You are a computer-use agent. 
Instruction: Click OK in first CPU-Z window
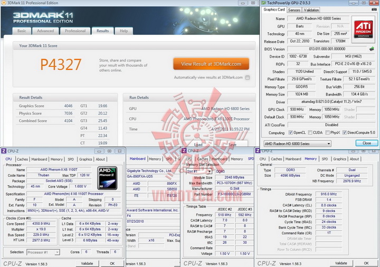[x=112, y=263]
